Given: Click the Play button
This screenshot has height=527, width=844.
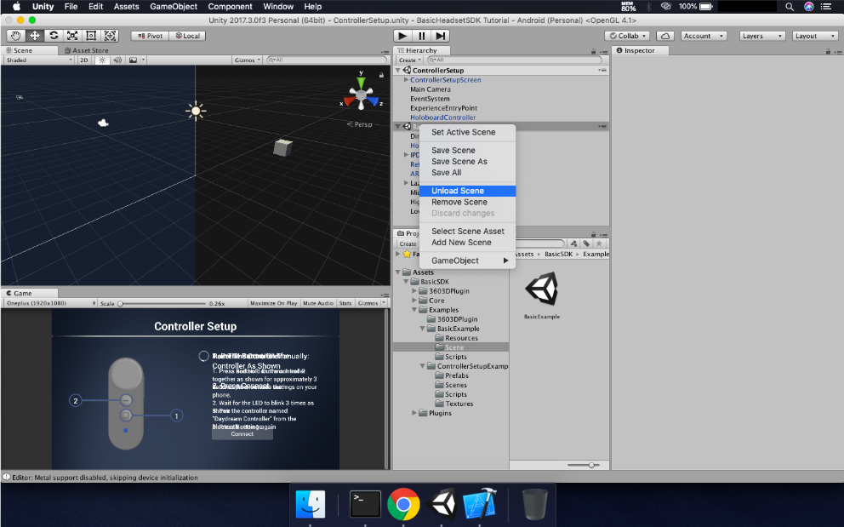Looking at the screenshot, I should click(x=402, y=36).
